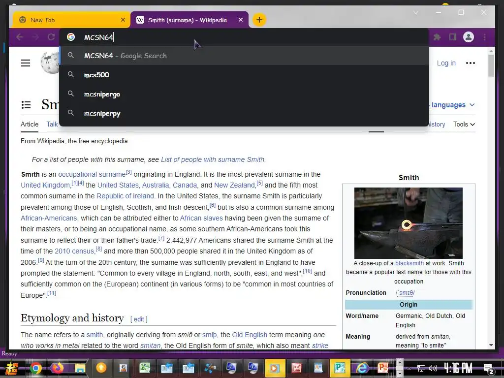
Task: Open the blacksmith link in the image caption
Action: coord(409,263)
